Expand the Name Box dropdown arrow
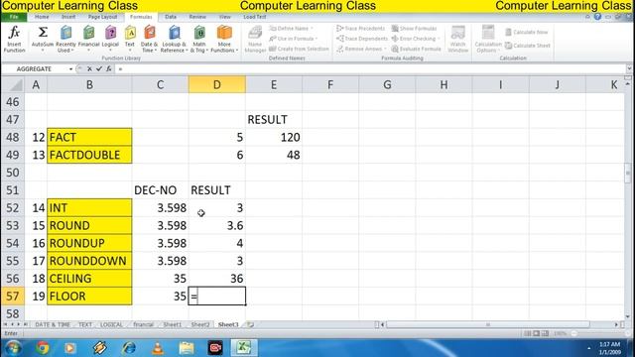 (x=70, y=69)
